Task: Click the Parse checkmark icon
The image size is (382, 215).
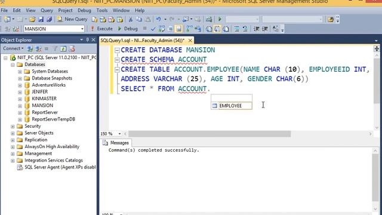Action: [153, 29]
